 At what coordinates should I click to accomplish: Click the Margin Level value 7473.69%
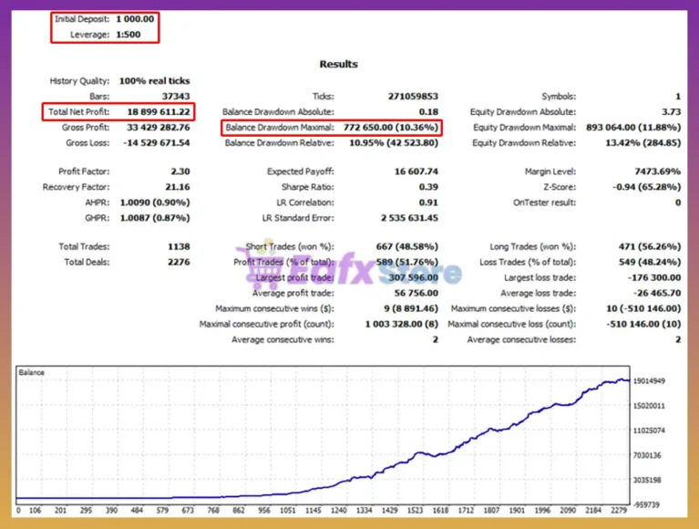point(658,171)
